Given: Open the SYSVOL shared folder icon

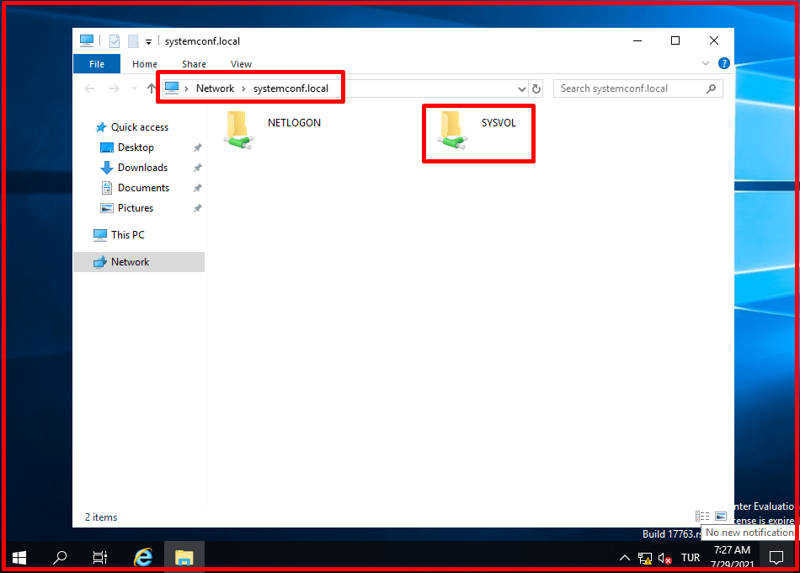Looking at the screenshot, I should 452,130.
